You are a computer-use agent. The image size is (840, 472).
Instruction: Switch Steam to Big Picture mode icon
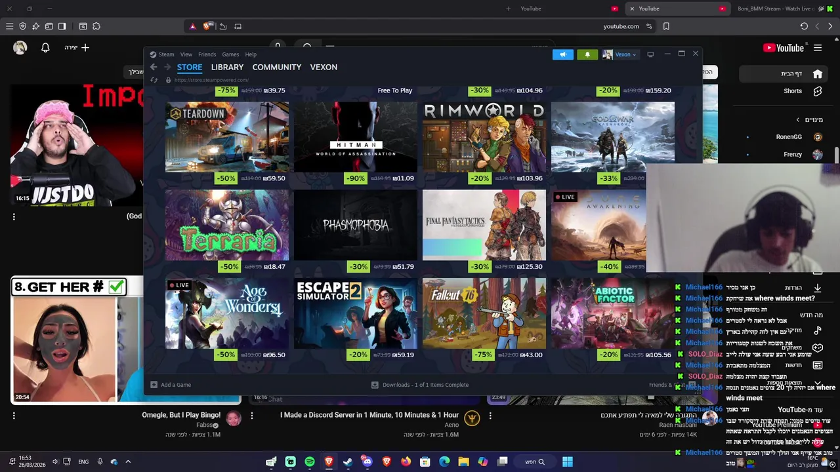[x=650, y=54]
